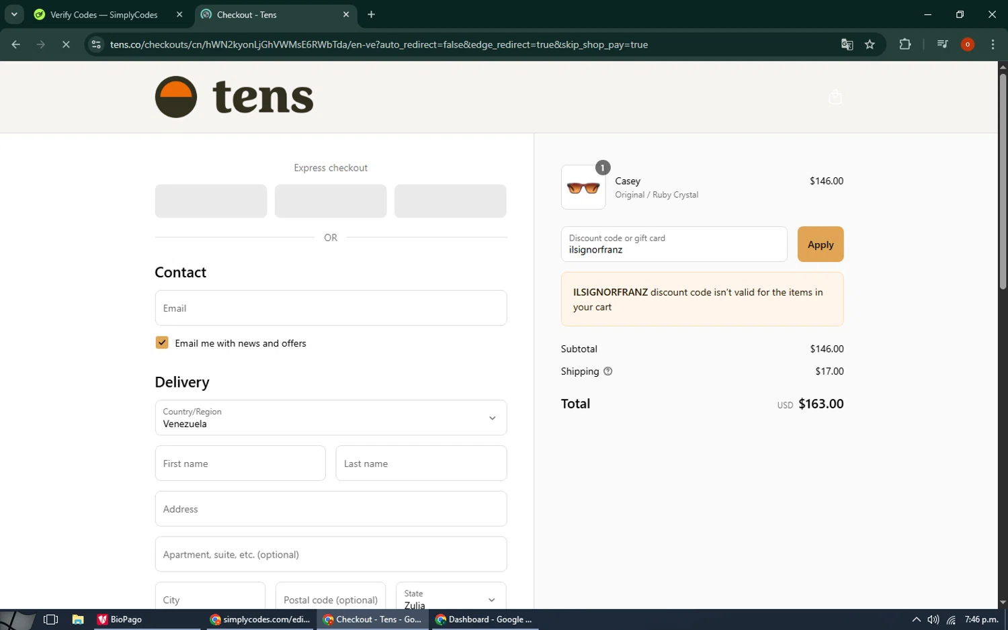
Task: Open network settings in system tray
Action: pos(951,620)
